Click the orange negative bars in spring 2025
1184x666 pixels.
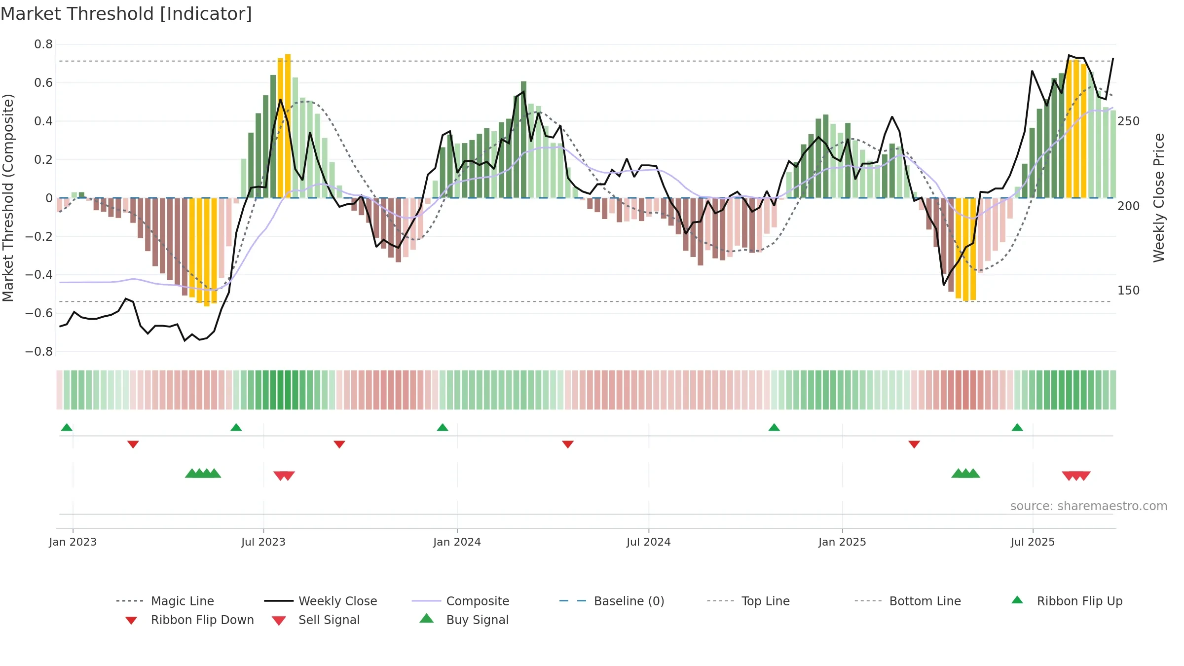965,249
